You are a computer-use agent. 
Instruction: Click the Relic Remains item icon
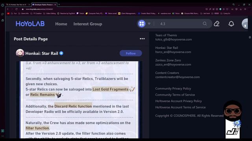point(58,95)
